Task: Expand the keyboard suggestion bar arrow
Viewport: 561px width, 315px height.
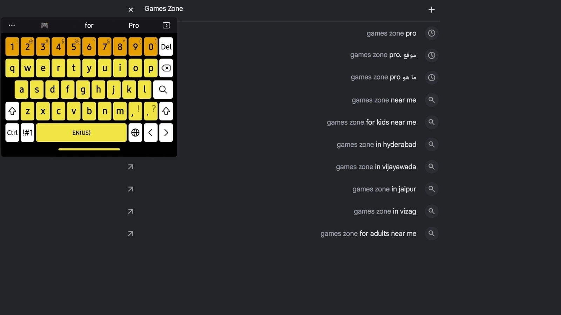Action: click(x=167, y=25)
